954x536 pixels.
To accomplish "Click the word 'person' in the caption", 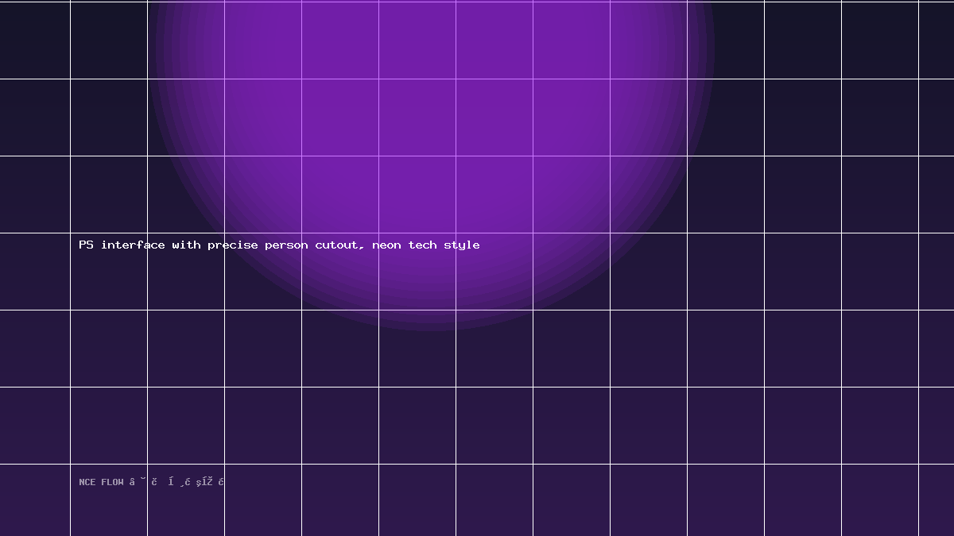I will coord(286,245).
